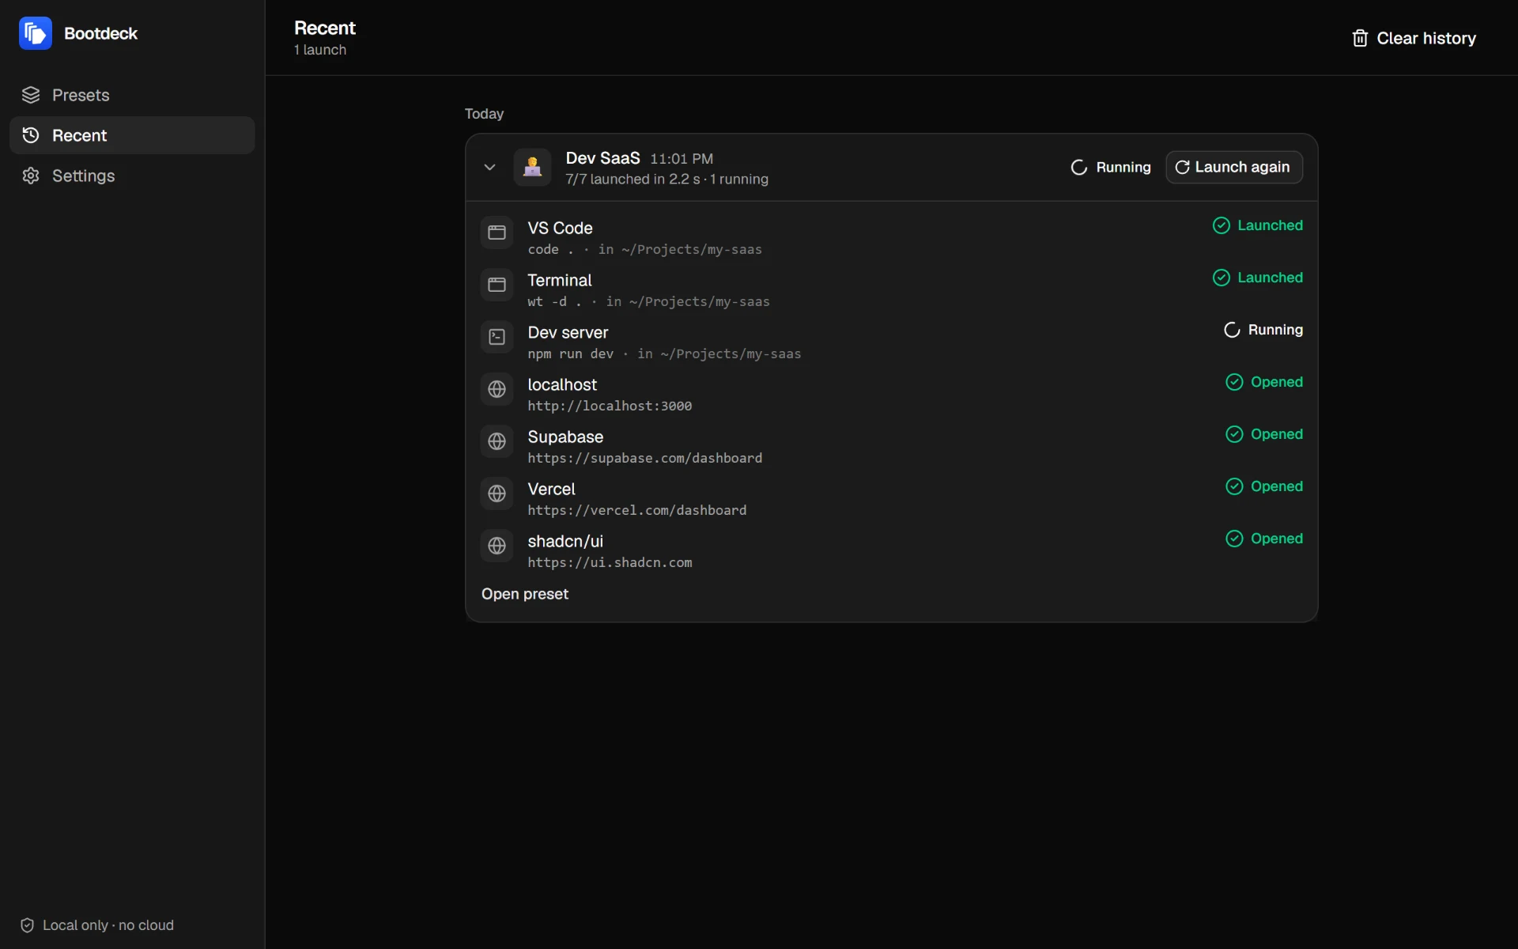Clear history using the top-right button

tap(1414, 38)
